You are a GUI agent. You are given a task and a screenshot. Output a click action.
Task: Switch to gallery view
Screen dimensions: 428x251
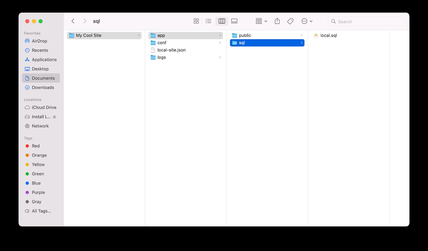[234, 21]
